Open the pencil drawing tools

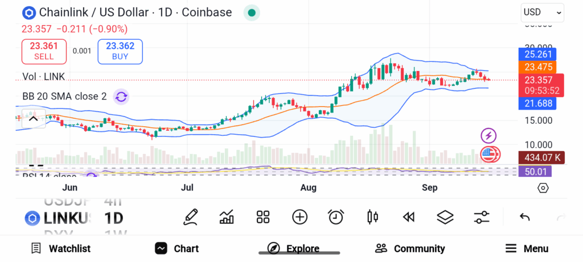(x=191, y=217)
